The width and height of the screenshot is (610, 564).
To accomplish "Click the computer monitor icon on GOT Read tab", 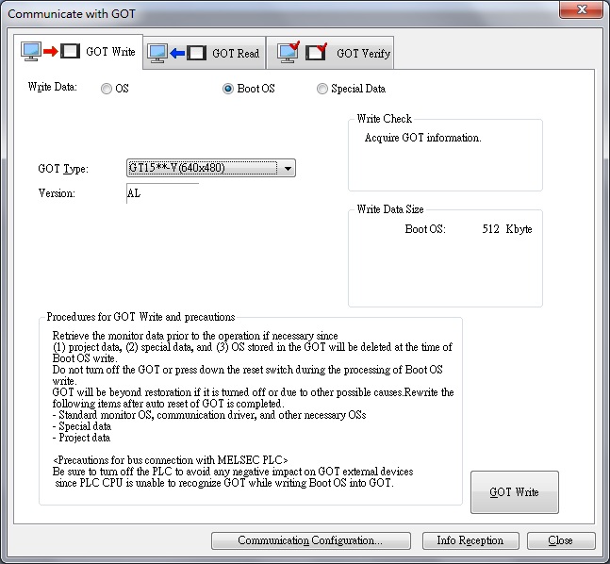I will [157, 53].
